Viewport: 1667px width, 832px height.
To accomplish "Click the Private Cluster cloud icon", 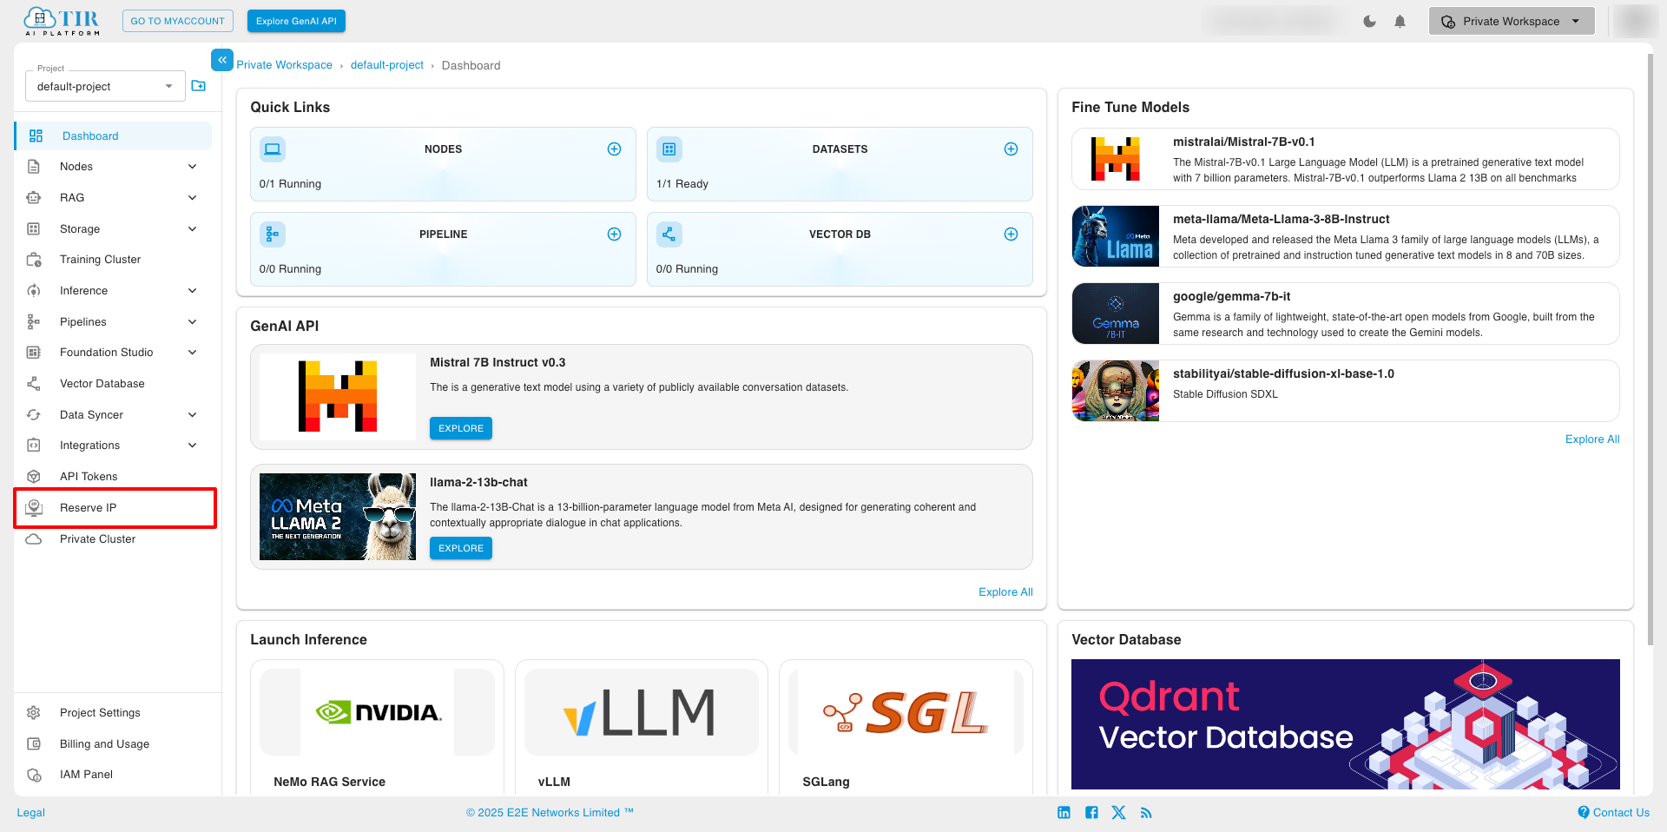I will coord(34,539).
